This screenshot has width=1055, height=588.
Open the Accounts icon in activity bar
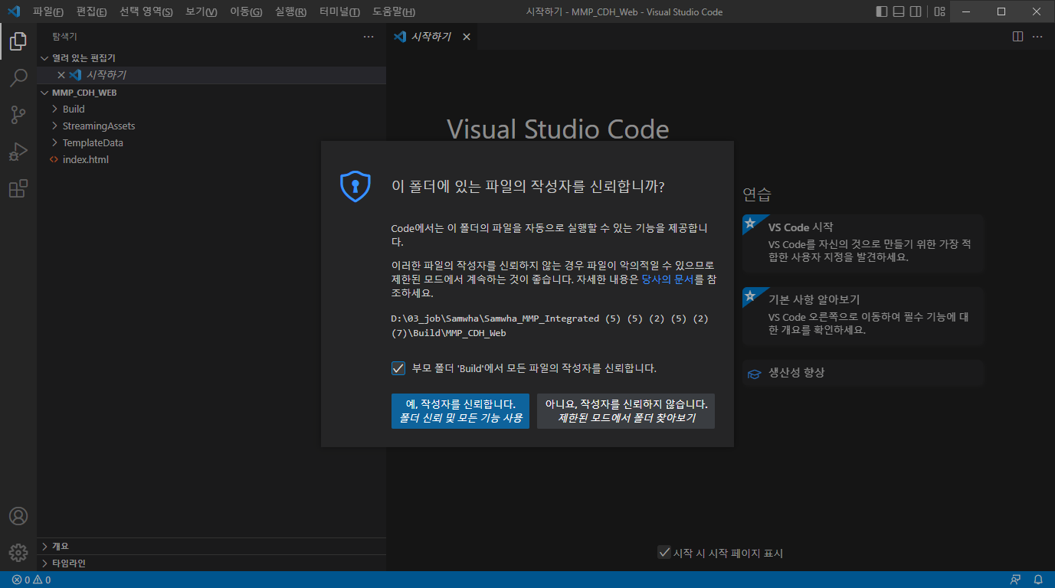point(18,516)
